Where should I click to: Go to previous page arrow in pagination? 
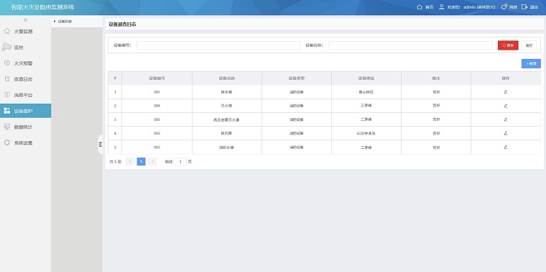(130, 161)
